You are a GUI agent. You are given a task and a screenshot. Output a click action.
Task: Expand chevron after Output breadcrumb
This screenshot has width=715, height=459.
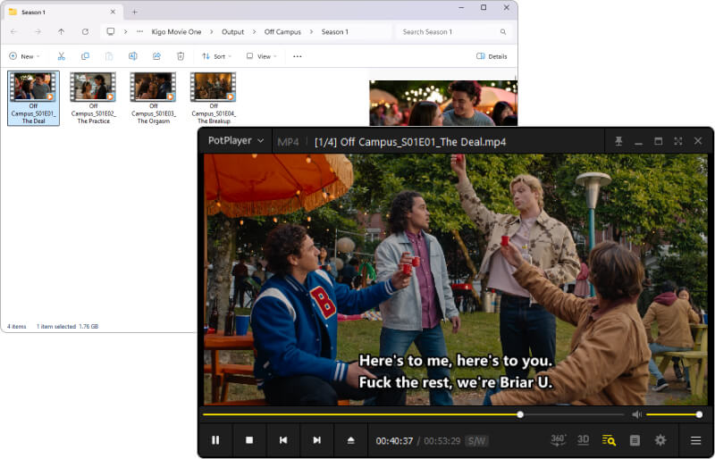pos(255,32)
